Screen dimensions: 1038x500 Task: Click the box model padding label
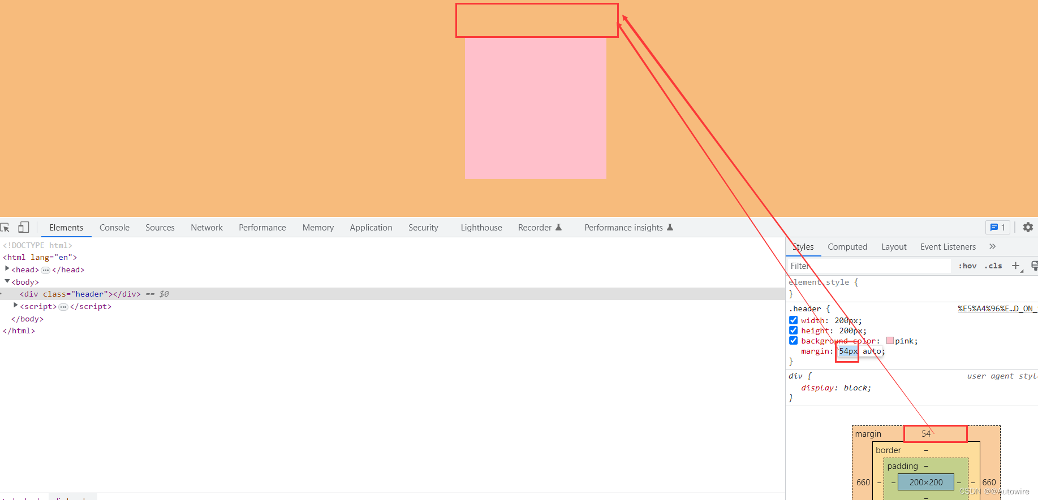(x=902, y=466)
